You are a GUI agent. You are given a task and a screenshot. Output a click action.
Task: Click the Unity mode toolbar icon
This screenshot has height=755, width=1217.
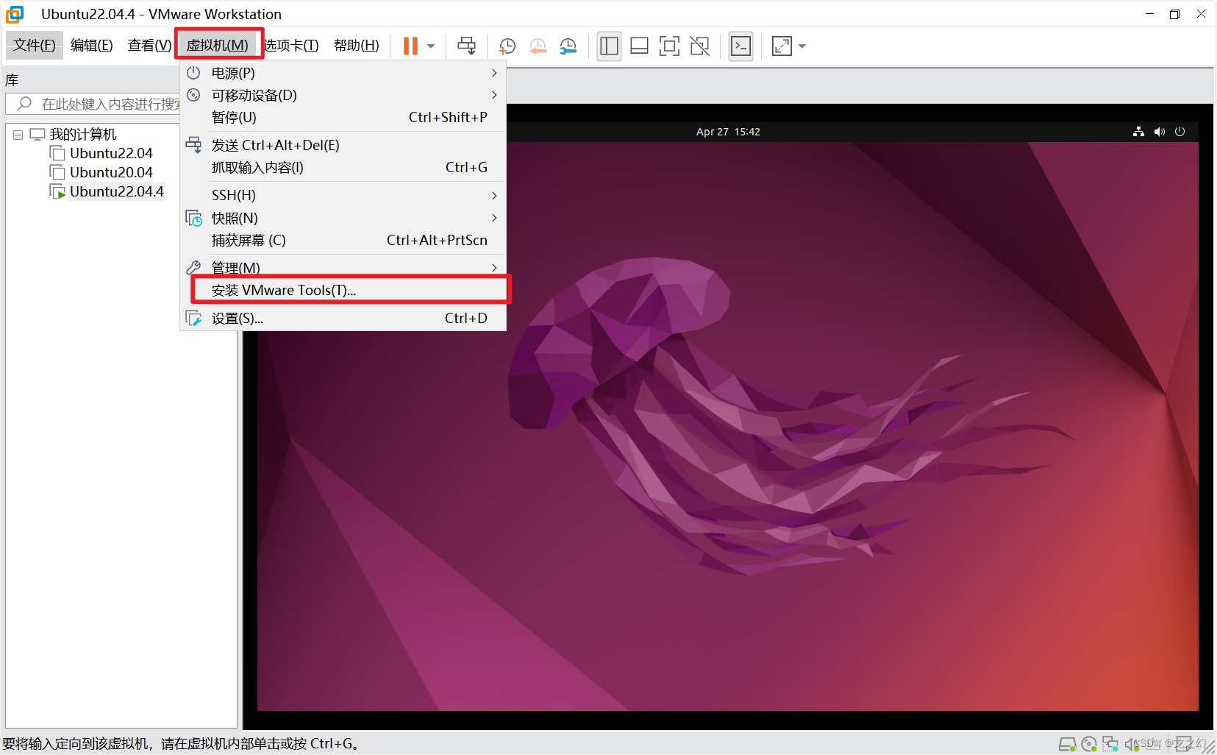pos(699,46)
